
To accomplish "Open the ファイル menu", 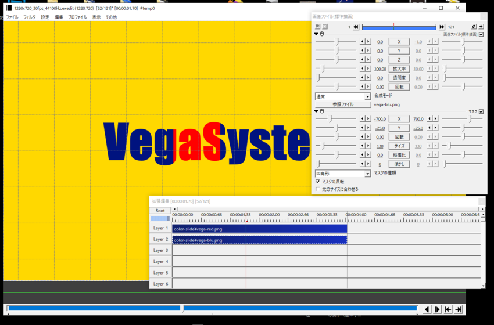I will tap(12, 17).
